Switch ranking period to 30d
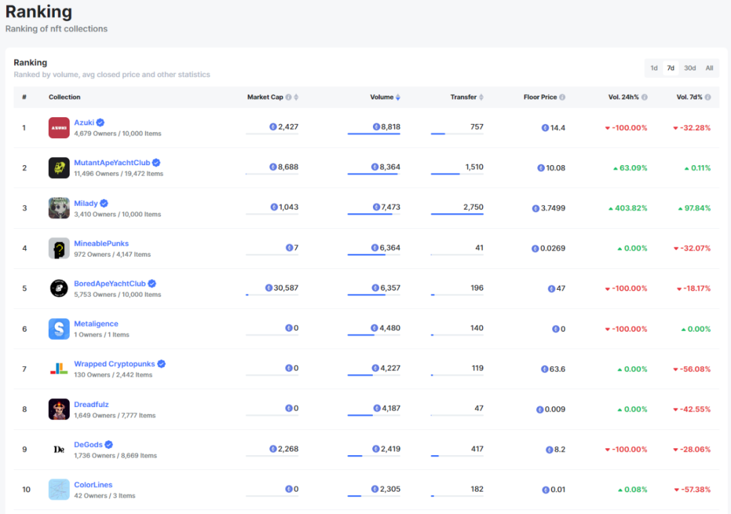This screenshot has height=514, width=731. click(x=690, y=68)
